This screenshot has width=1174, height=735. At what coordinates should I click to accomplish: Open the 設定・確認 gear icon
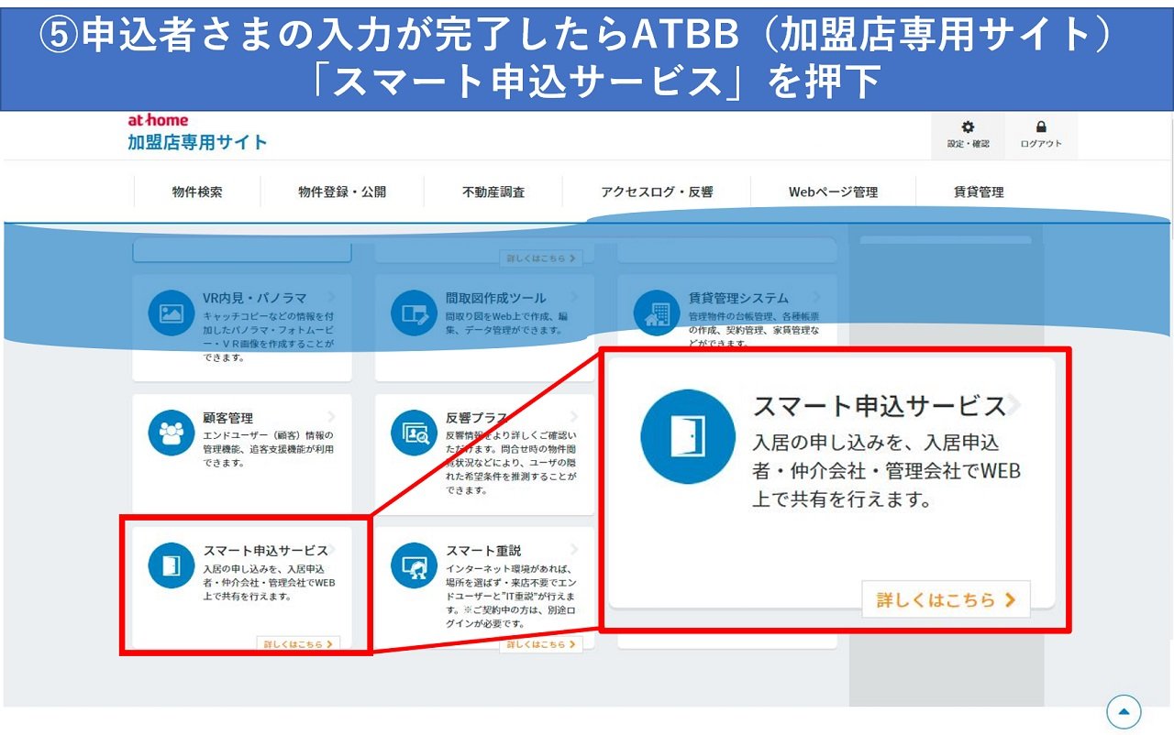coord(968,127)
